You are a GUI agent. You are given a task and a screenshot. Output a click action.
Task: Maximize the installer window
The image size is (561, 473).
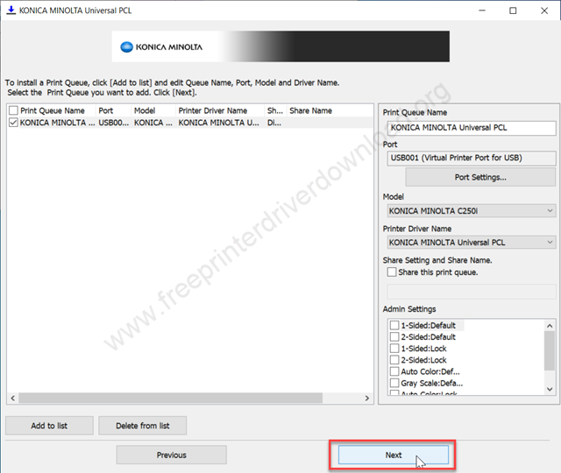coord(513,11)
